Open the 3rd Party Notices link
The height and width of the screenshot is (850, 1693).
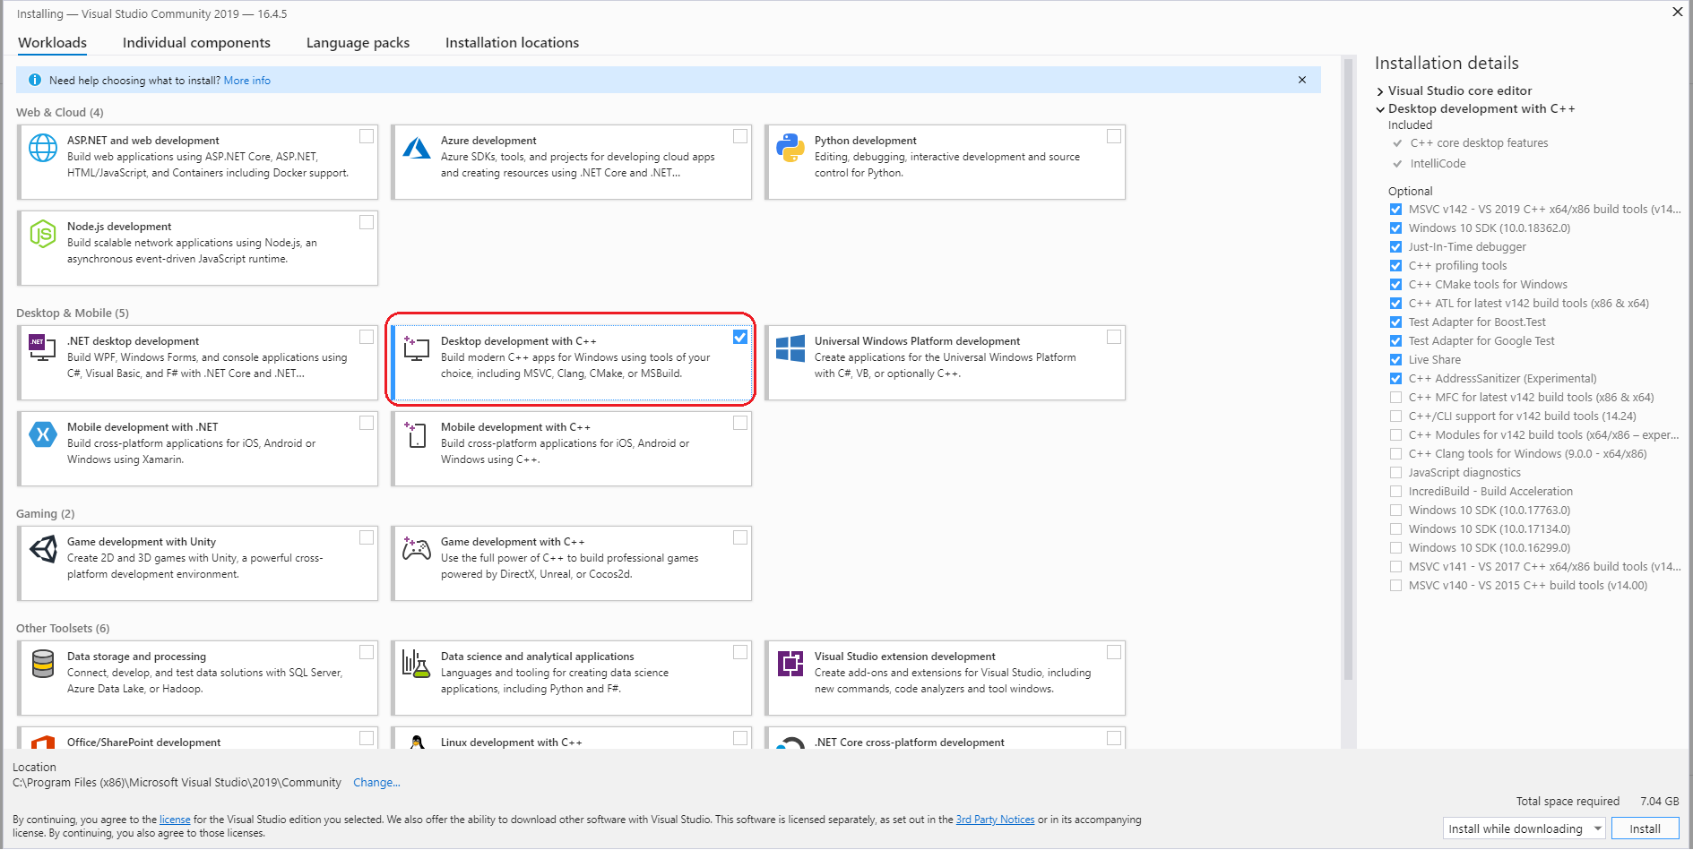point(995,820)
